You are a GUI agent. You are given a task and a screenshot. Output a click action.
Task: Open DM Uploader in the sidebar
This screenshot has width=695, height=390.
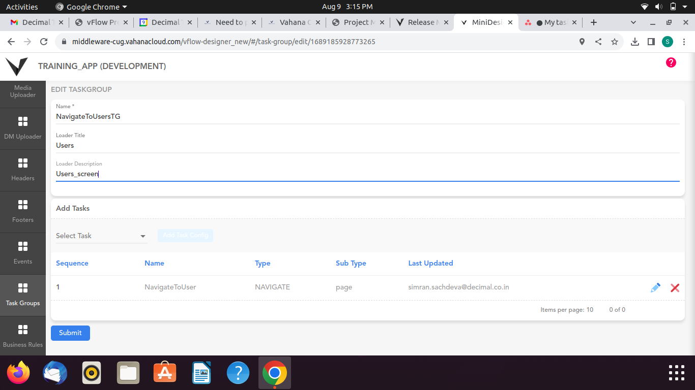23,129
